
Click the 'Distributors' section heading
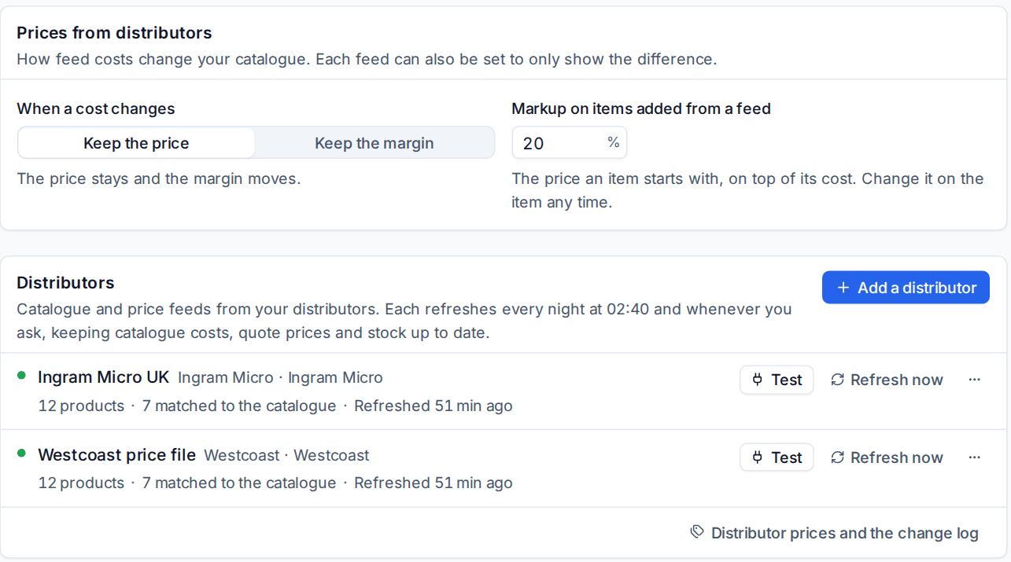(x=65, y=283)
